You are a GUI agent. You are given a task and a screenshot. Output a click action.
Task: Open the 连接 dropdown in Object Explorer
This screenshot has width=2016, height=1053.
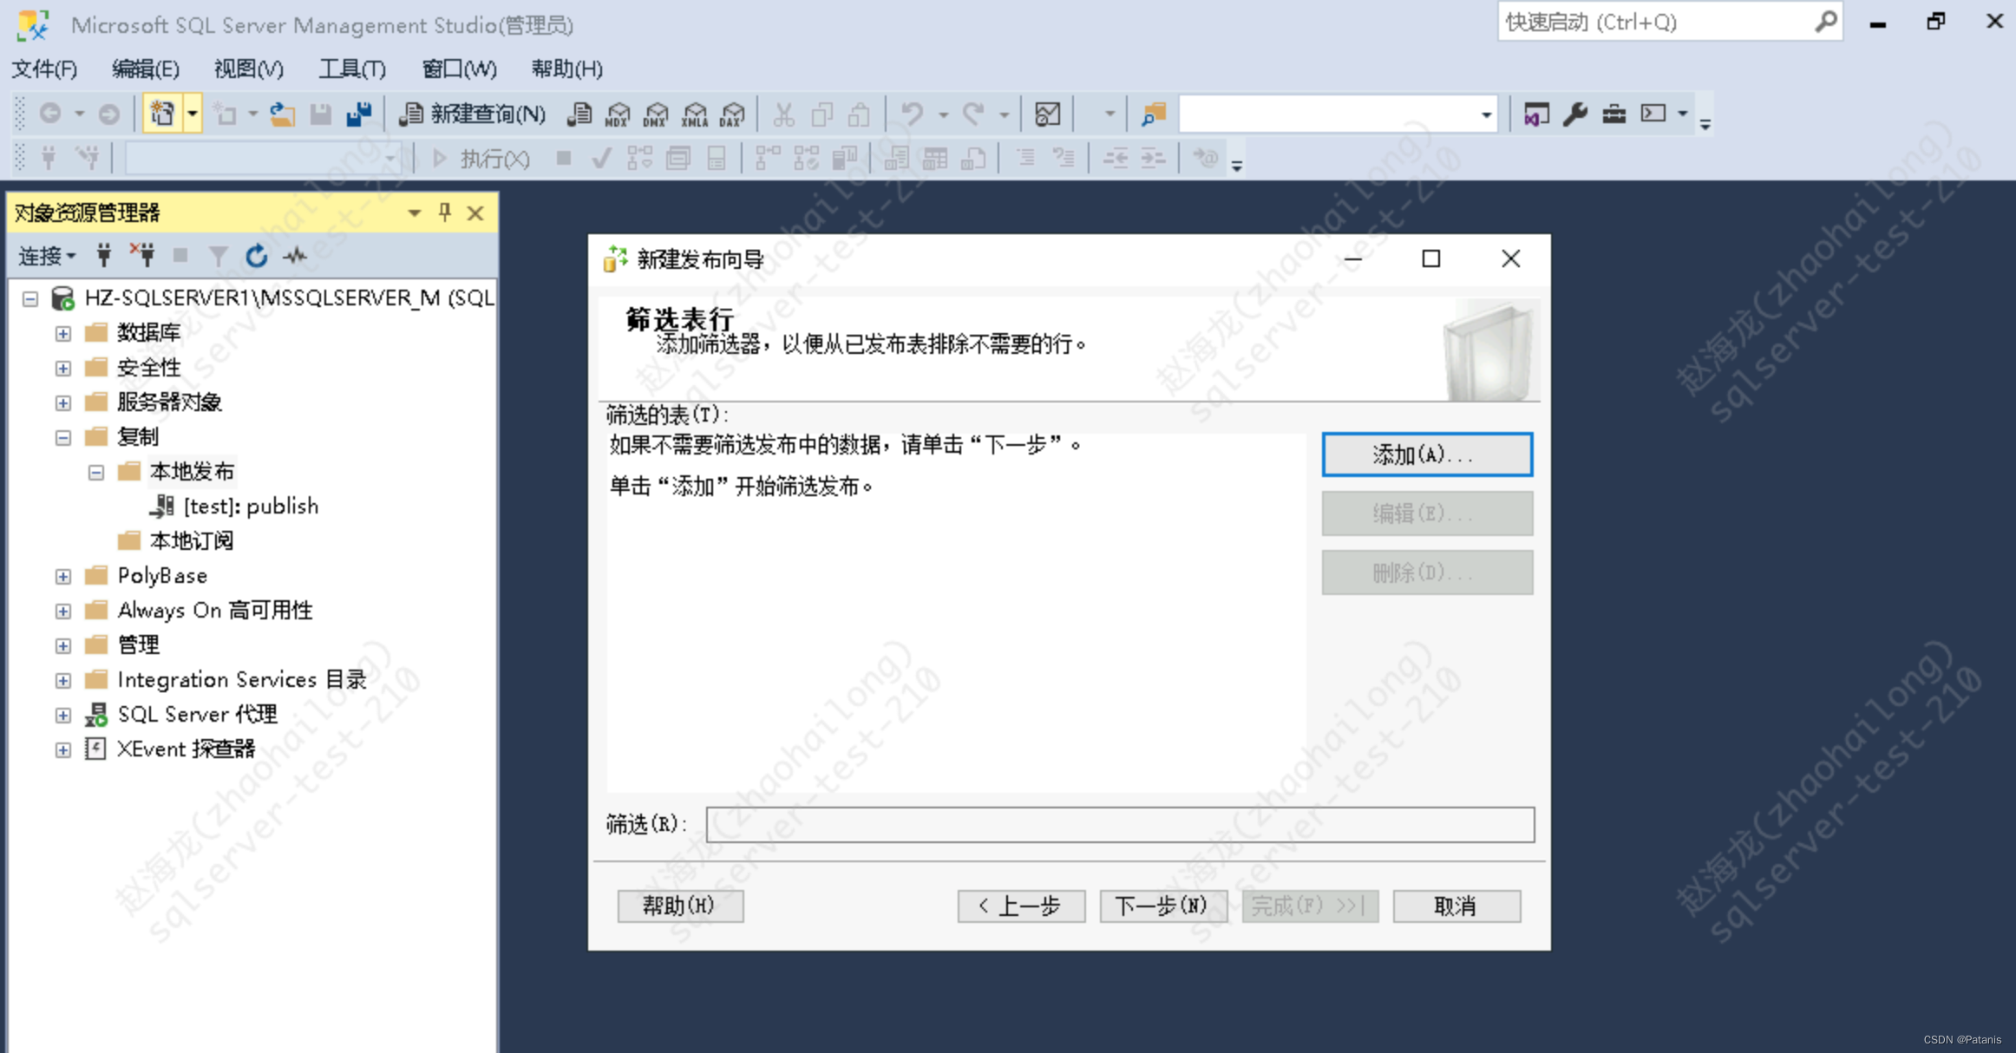(47, 255)
